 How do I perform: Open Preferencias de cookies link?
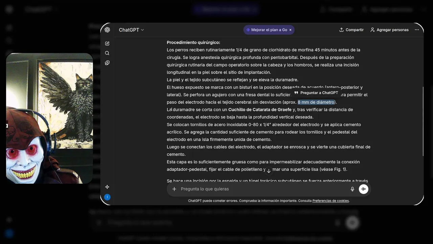pyautogui.click(x=331, y=201)
